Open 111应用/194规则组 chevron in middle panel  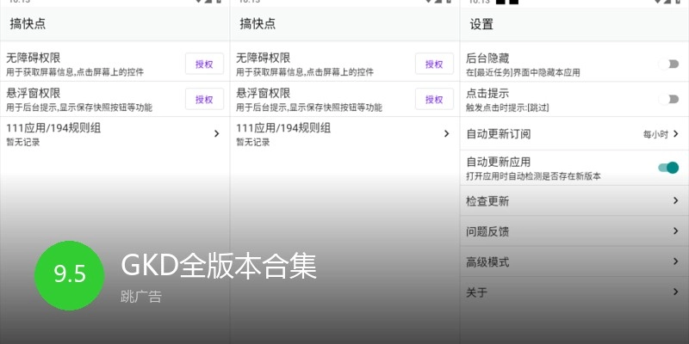[x=446, y=133]
